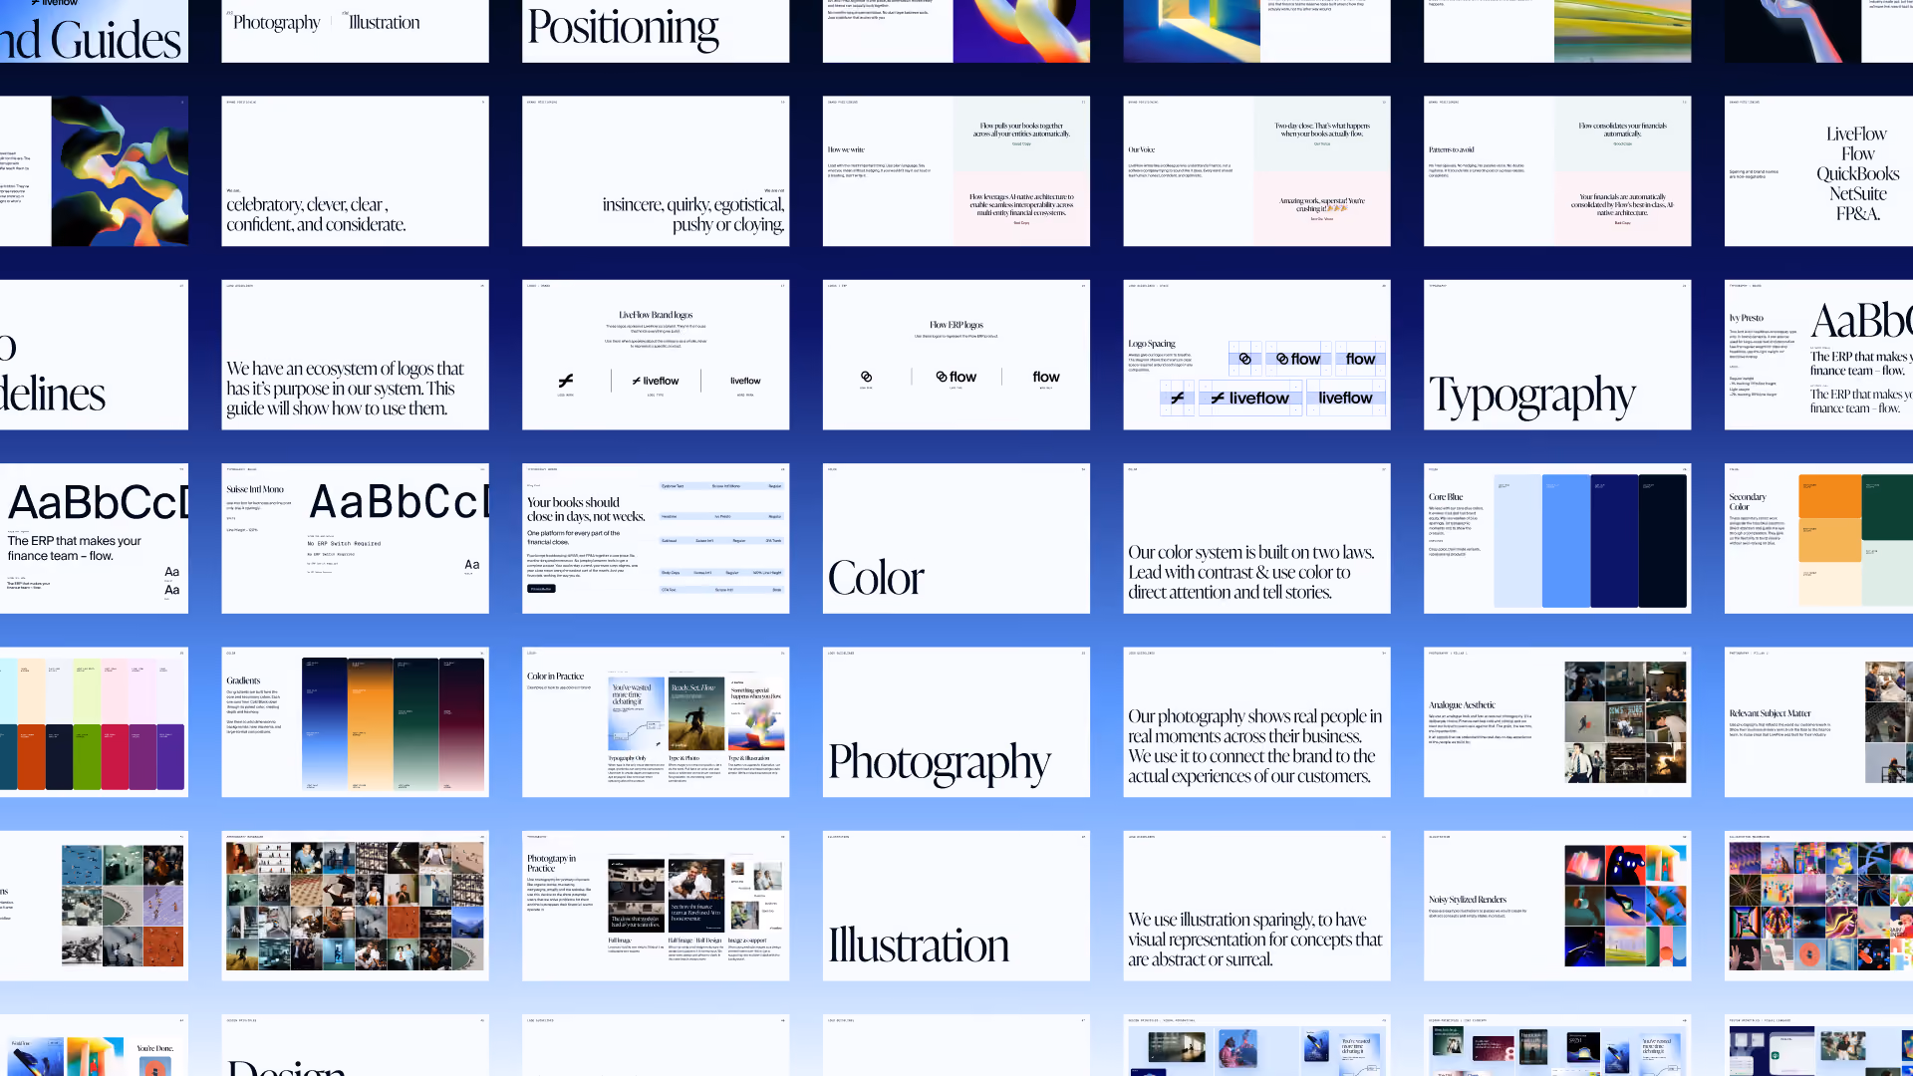This screenshot has width=1913, height=1076.
Task: Select the pale blue swatch in Core Blue slide
Action: [1517, 541]
